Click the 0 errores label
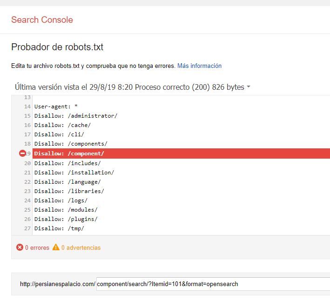Image resolution: width=330 pixels, height=307 pixels. (37, 247)
